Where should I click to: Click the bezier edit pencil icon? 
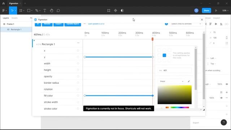[189, 81]
